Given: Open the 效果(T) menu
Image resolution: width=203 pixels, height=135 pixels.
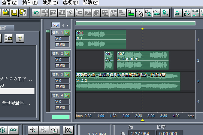Looking at the screenshot, I should 50,3.
